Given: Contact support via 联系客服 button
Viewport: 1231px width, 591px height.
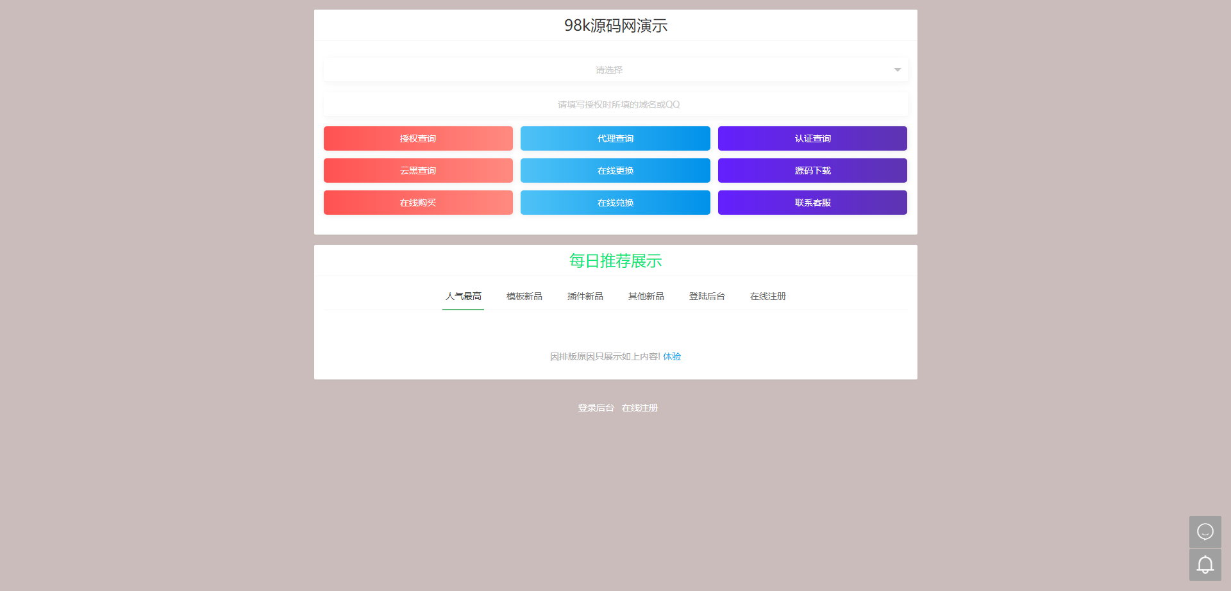Looking at the screenshot, I should 812,203.
